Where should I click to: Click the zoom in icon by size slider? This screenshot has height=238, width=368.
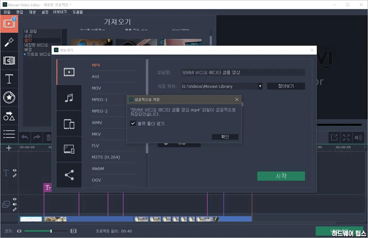(73, 231)
